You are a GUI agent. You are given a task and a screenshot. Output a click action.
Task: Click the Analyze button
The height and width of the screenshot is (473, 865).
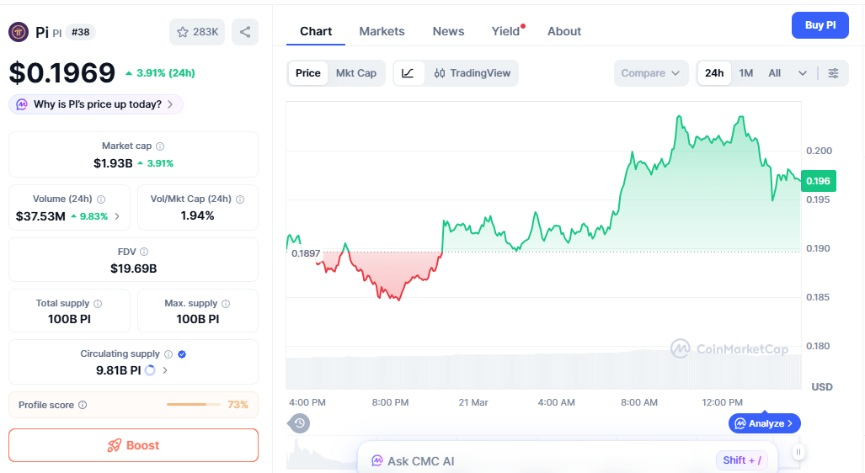tap(765, 423)
